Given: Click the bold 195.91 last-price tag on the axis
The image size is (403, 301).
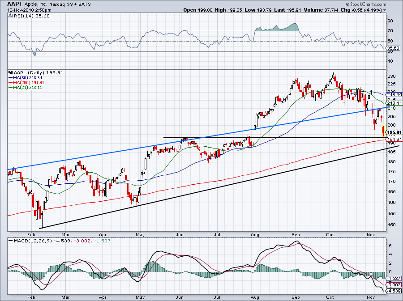Looking at the screenshot, I should pos(394,133).
